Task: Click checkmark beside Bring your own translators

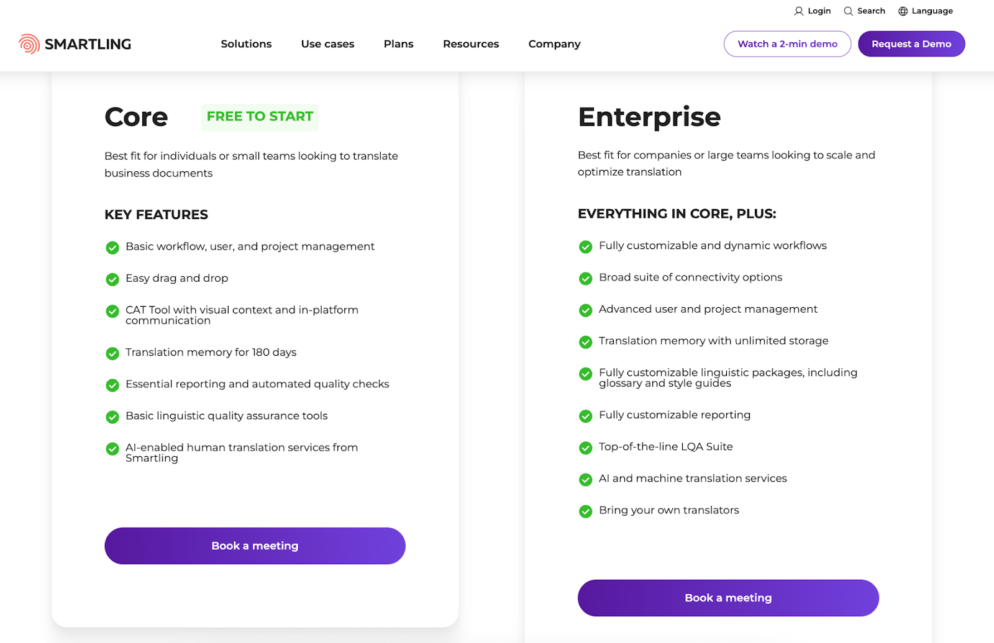Action: (x=585, y=511)
